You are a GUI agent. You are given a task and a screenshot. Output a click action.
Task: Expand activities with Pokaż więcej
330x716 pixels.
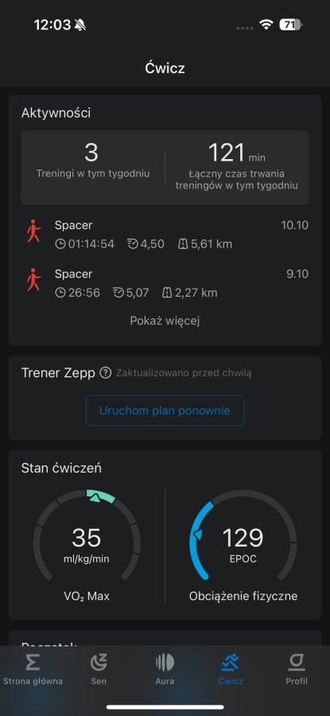(x=165, y=321)
